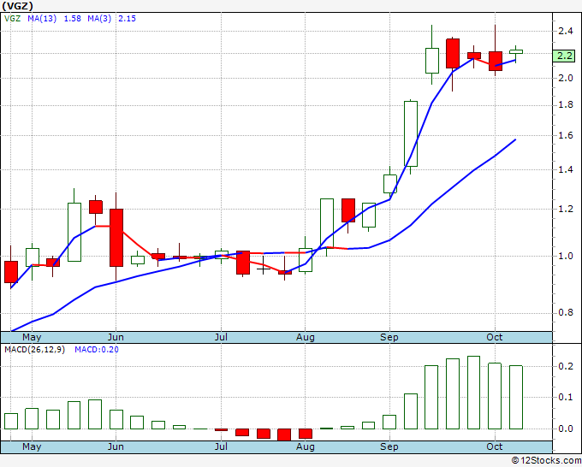Click the 12Stocks.com copyright link
Screen dimensions: 582x467
(x=546, y=460)
